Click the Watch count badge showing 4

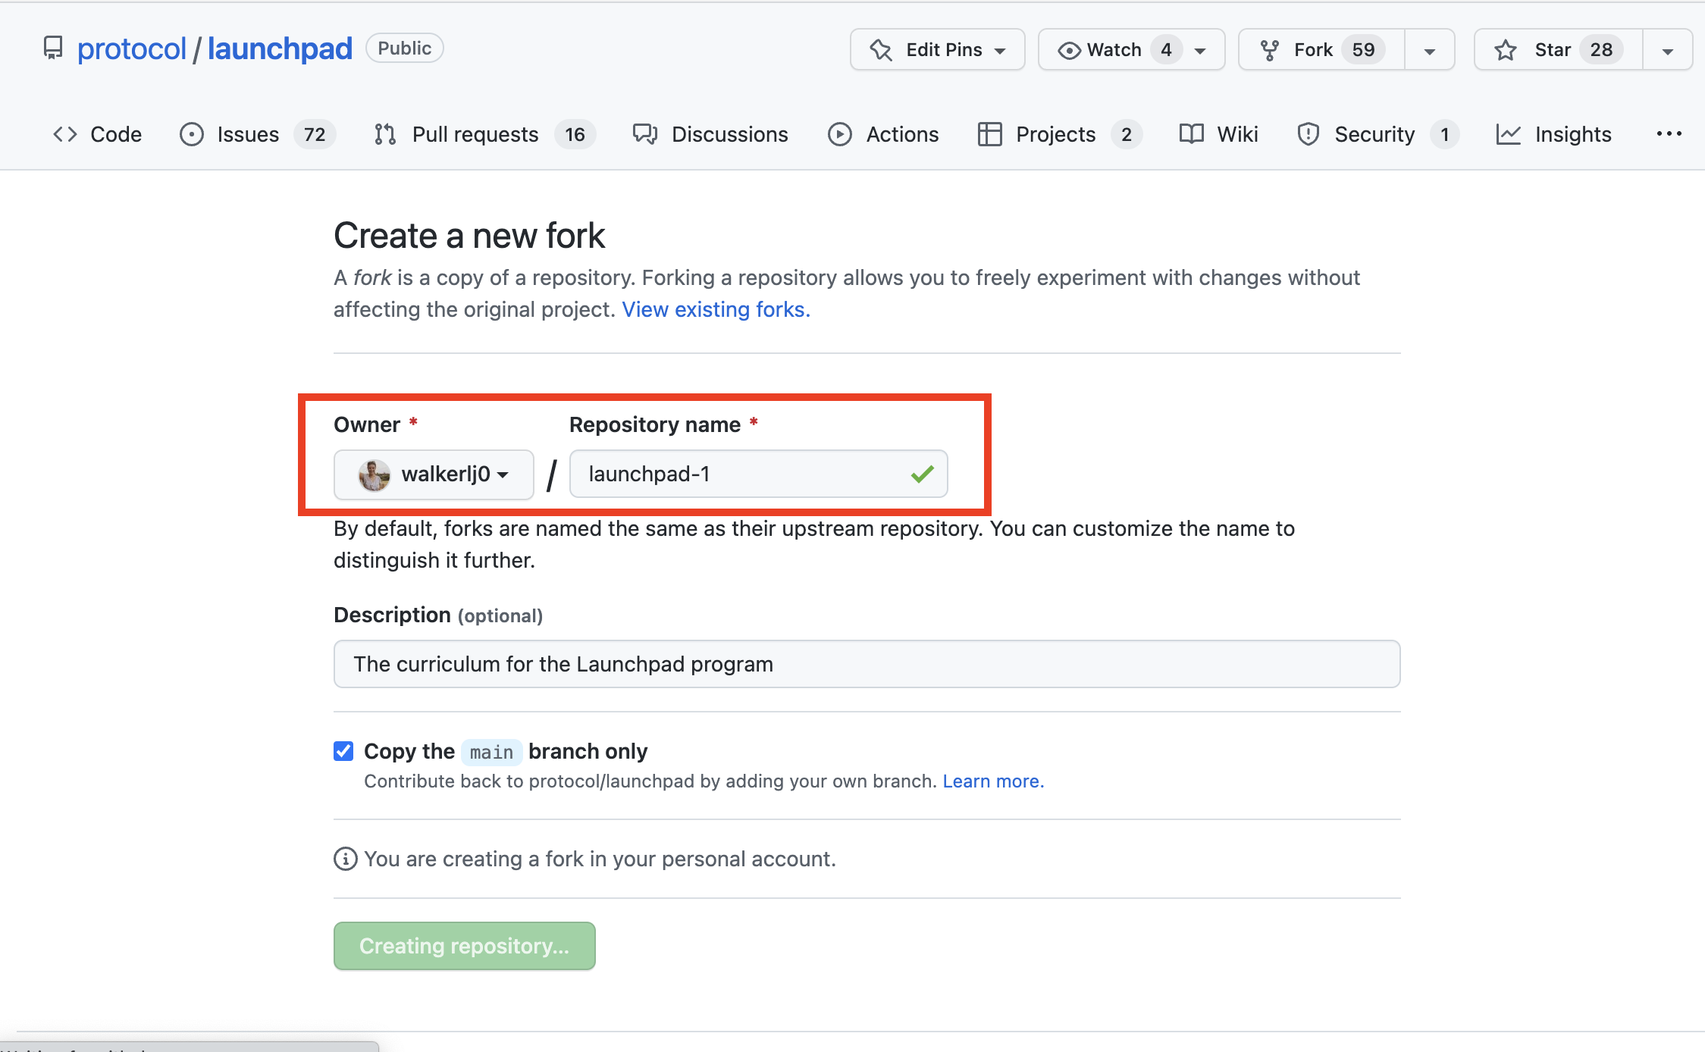[1166, 50]
